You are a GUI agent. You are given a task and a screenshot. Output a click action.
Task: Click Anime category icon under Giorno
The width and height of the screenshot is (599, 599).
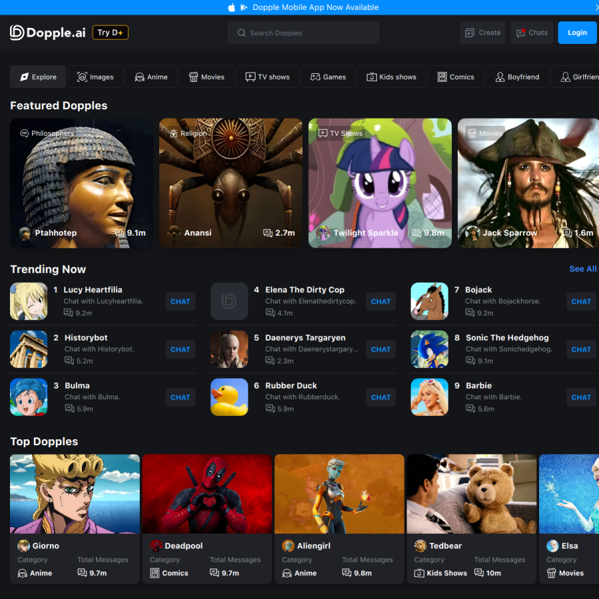(23, 573)
